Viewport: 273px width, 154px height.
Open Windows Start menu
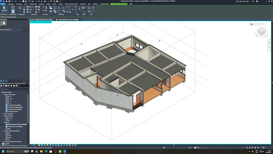click(3, 151)
